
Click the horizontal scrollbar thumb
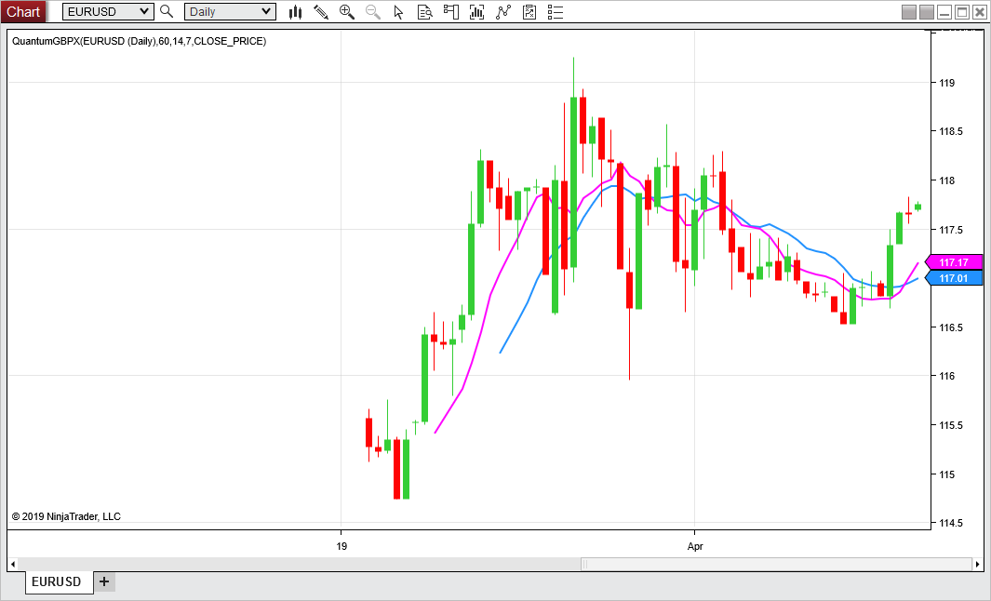(x=776, y=564)
